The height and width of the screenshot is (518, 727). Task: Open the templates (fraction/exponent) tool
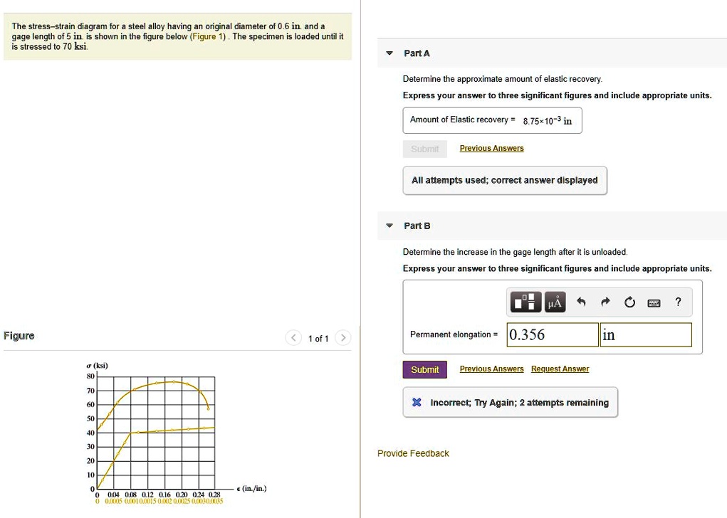[x=525, y=302]
